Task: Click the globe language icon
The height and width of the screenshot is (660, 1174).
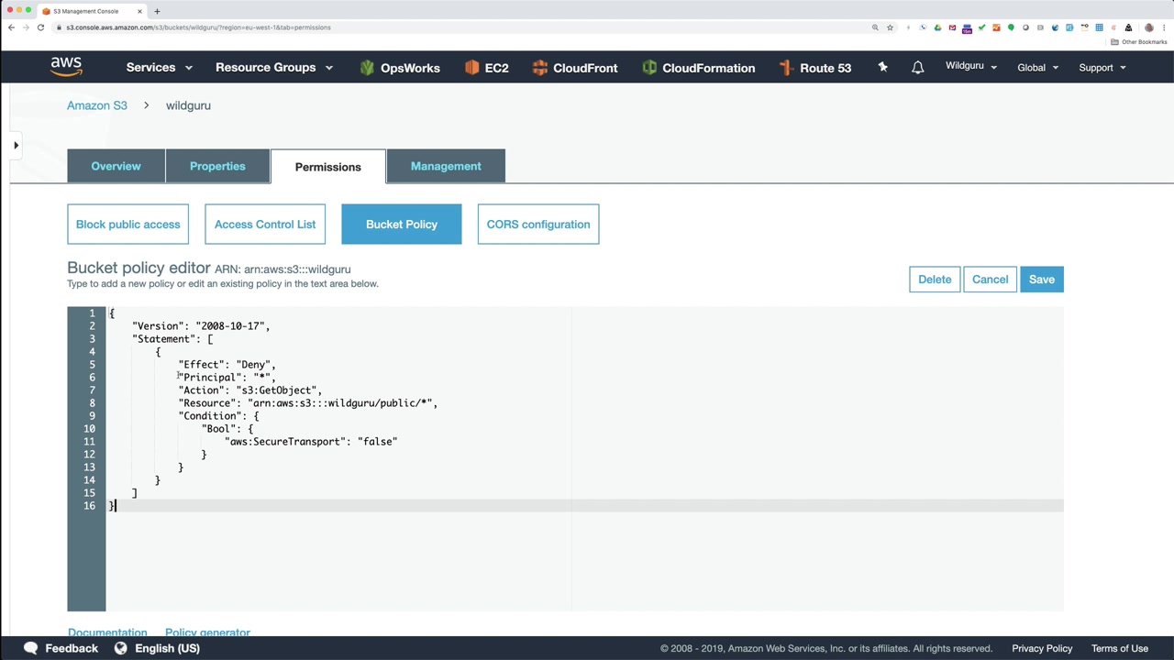Action: [120, 648]
